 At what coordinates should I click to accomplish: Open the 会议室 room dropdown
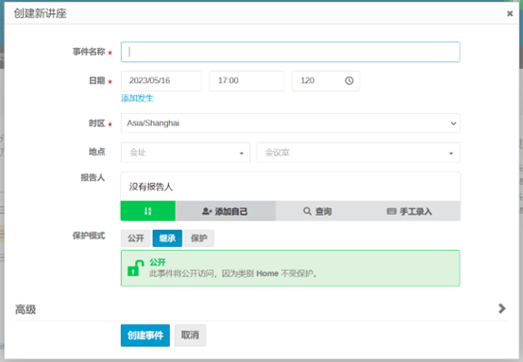[358, 153]
